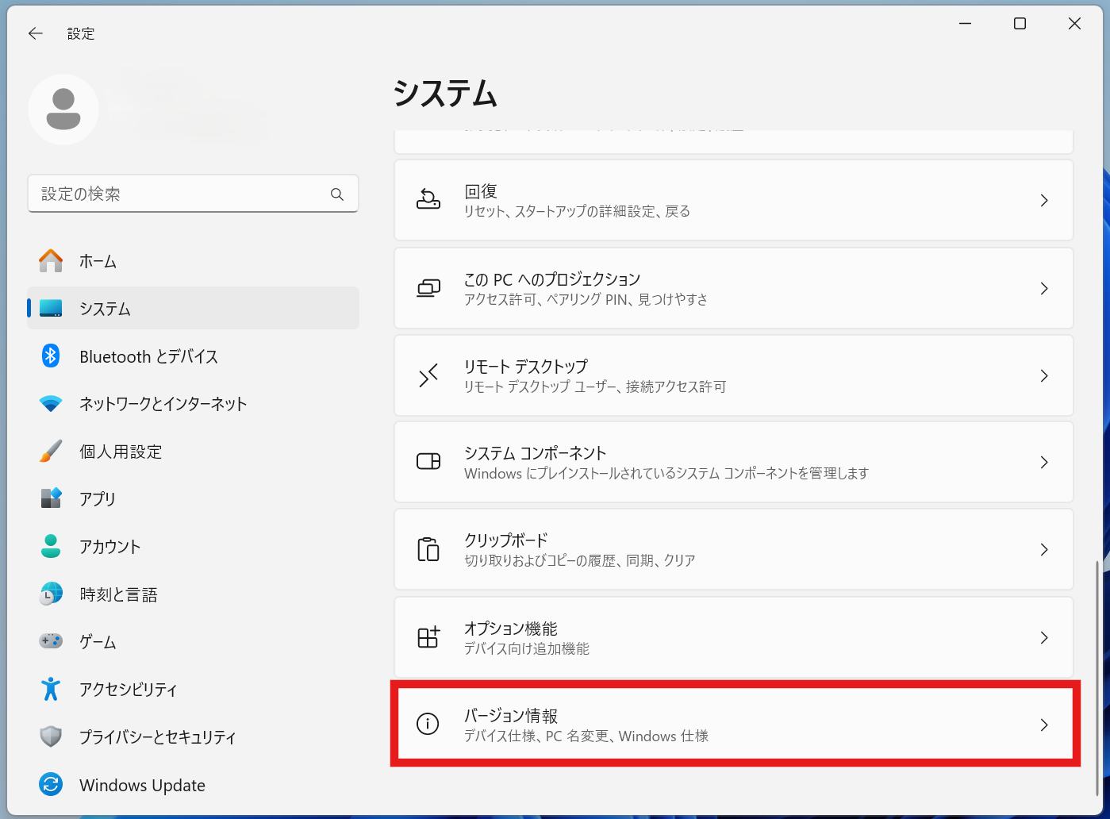Click the 設定 window title text
This screenshot has height=819, width=1110.
81,33
